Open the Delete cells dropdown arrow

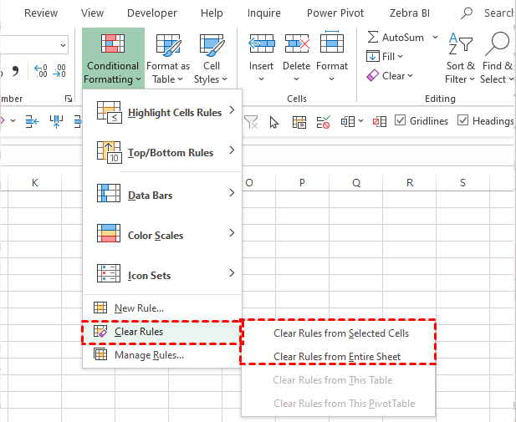tap(296, 79)
